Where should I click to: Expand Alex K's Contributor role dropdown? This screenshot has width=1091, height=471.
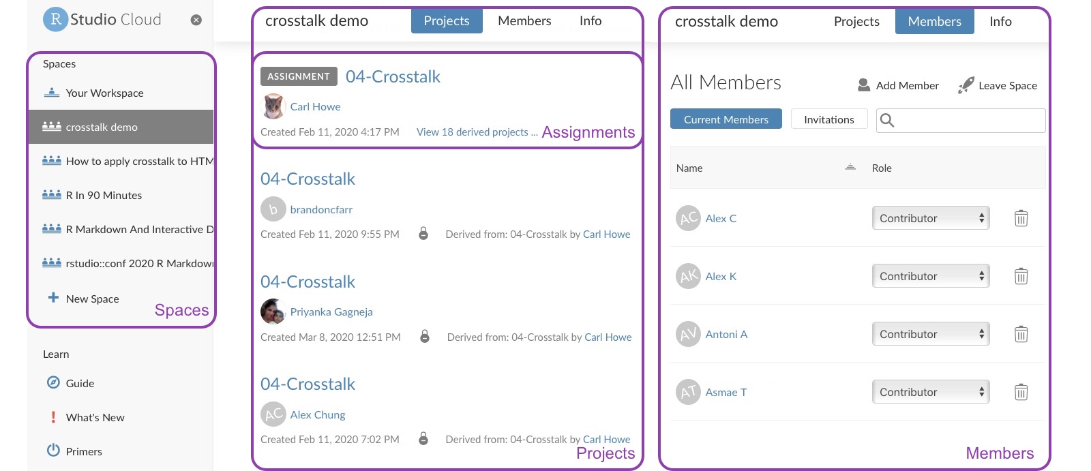pos(931,276)
